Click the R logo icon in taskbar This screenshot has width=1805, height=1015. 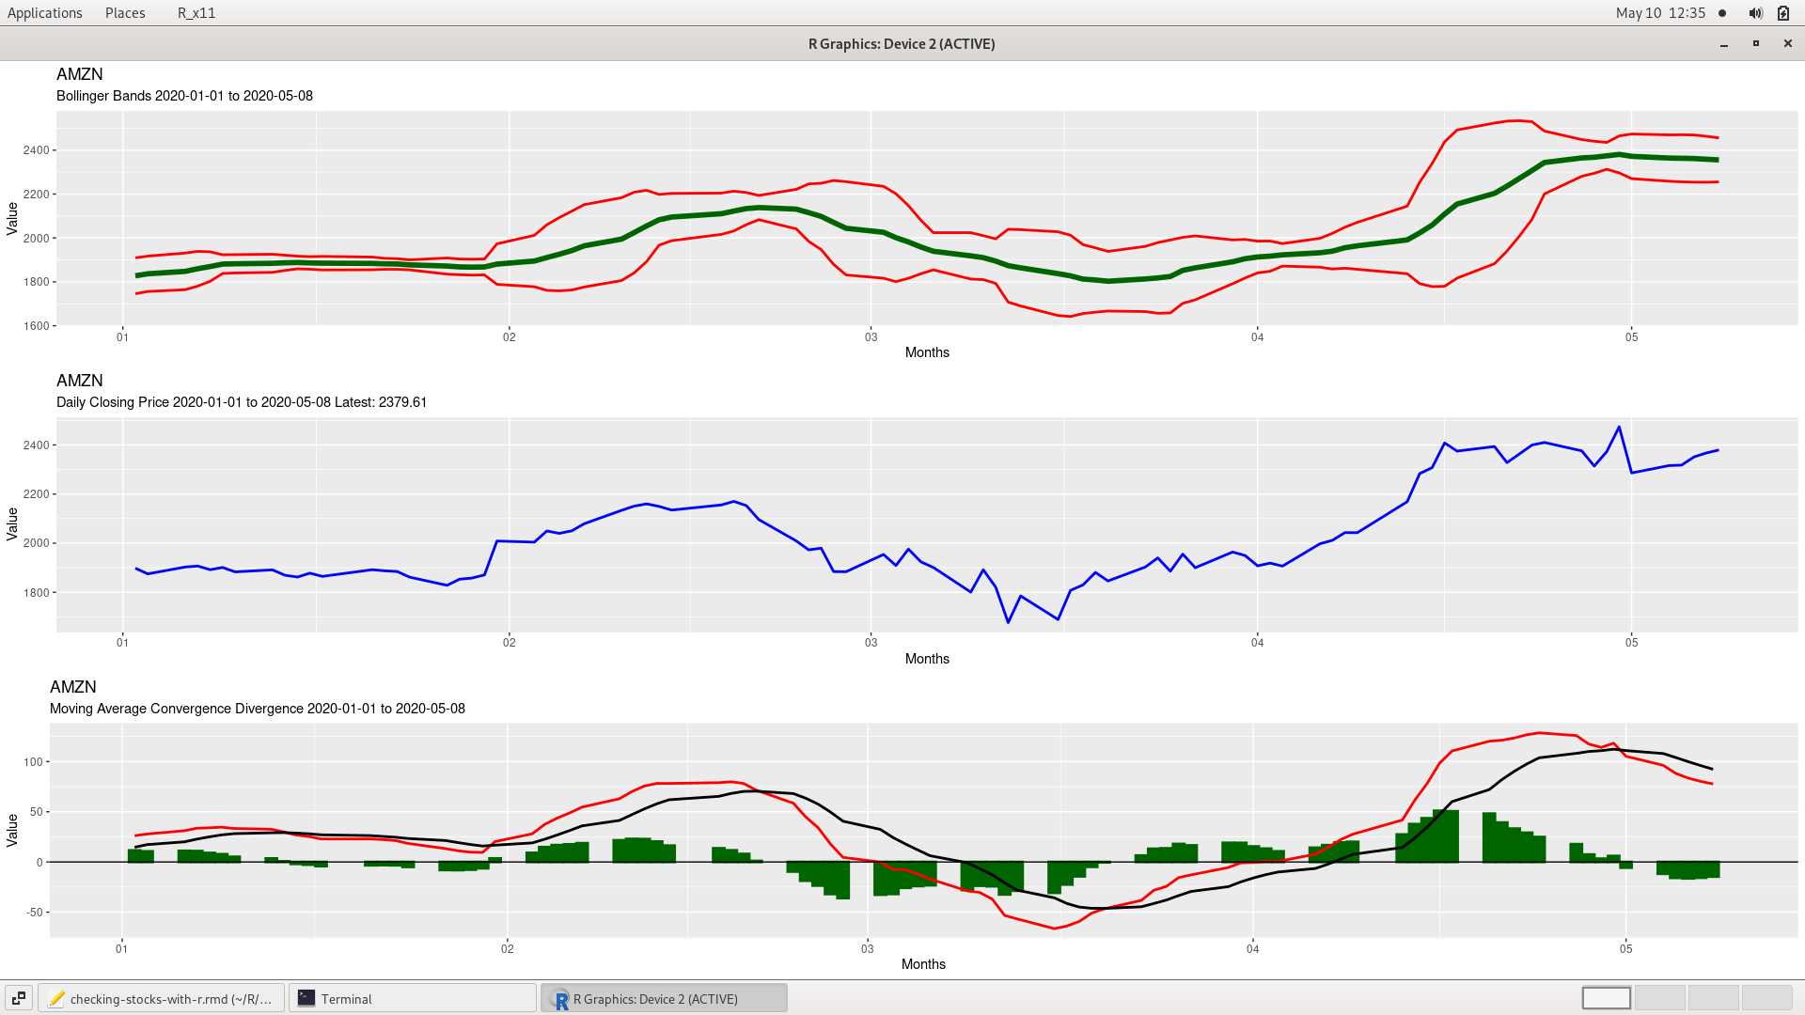pyautogui.click(x=560, y=999)
